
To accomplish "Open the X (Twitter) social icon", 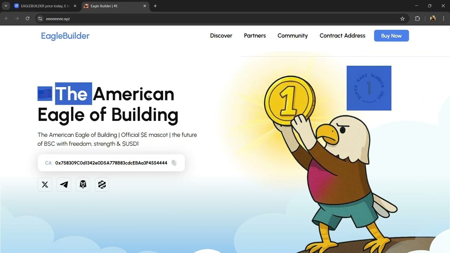I will point(45,184).
